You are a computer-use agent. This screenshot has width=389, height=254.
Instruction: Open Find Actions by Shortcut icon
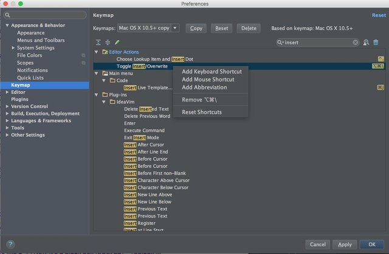(x=366, y=43)
